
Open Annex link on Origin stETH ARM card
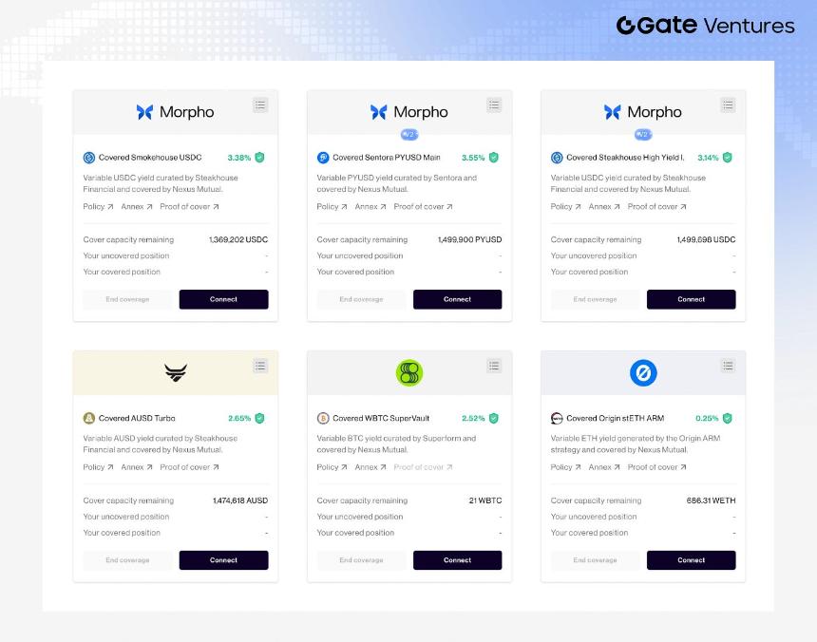point(604,467)
